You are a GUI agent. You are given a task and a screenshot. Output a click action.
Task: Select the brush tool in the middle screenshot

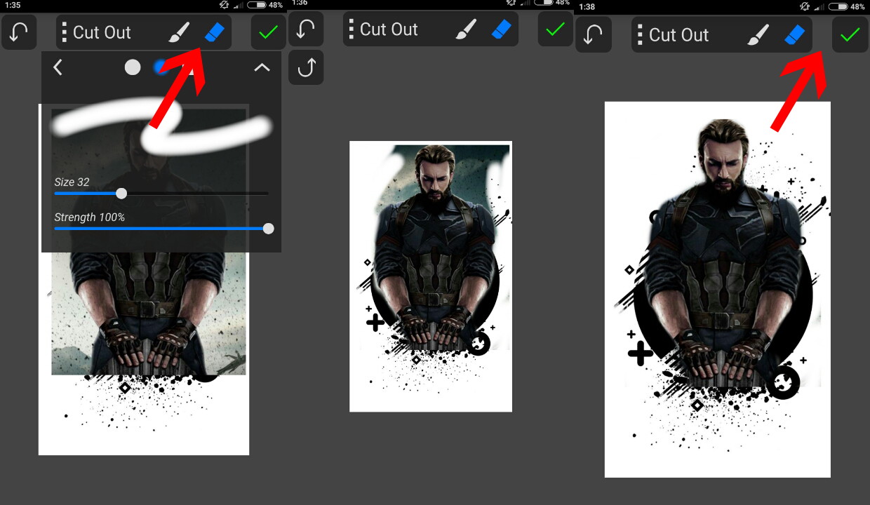(466, 29)
